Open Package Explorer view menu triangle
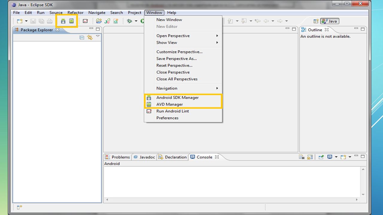The image size is (383, 215). pyautogui.click(x=98, y=36)
